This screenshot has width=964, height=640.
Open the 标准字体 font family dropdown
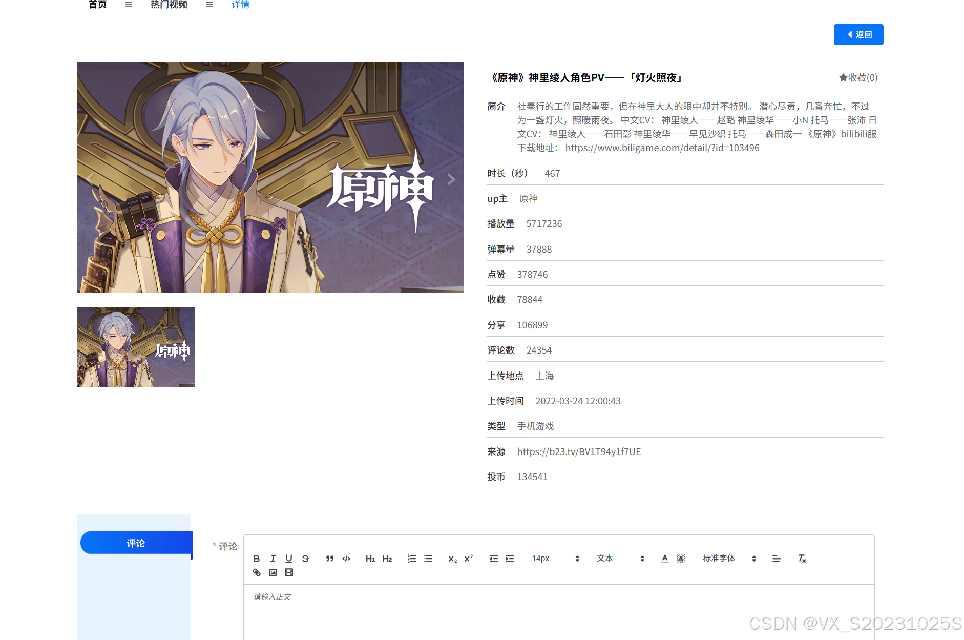(x=729, y=559)
